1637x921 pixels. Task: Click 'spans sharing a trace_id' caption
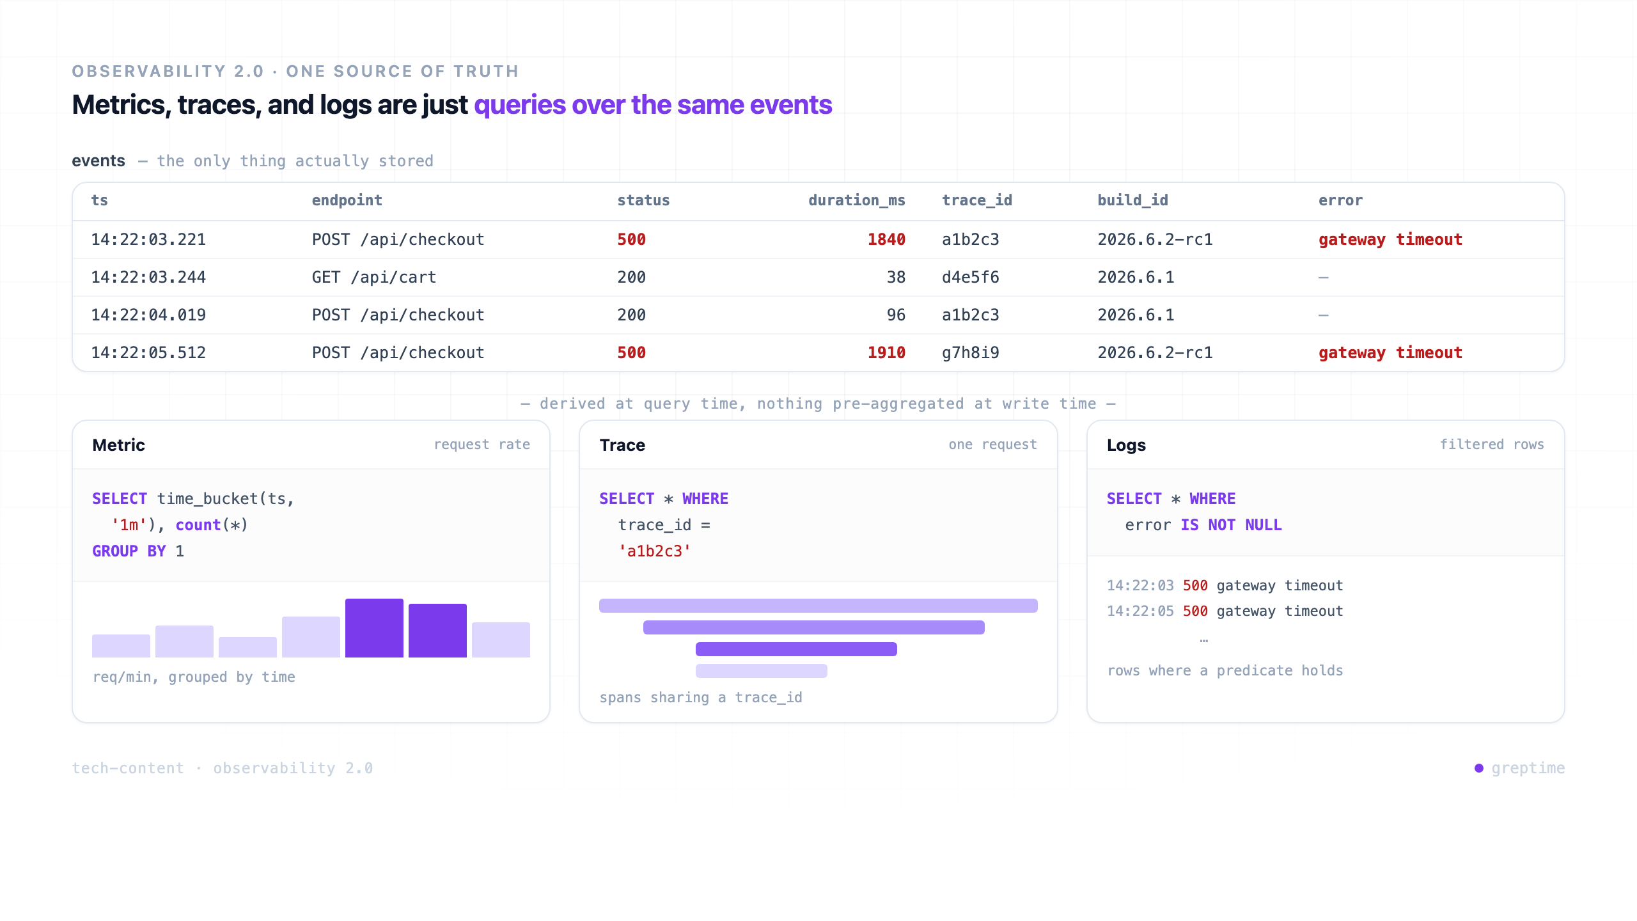point(701,697)
